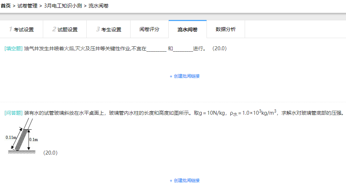Image resolution: width=346 pixels, height=192 pixels.
Task: Click the (20.0) score of the 填空题
Action: tap(219, 48)
